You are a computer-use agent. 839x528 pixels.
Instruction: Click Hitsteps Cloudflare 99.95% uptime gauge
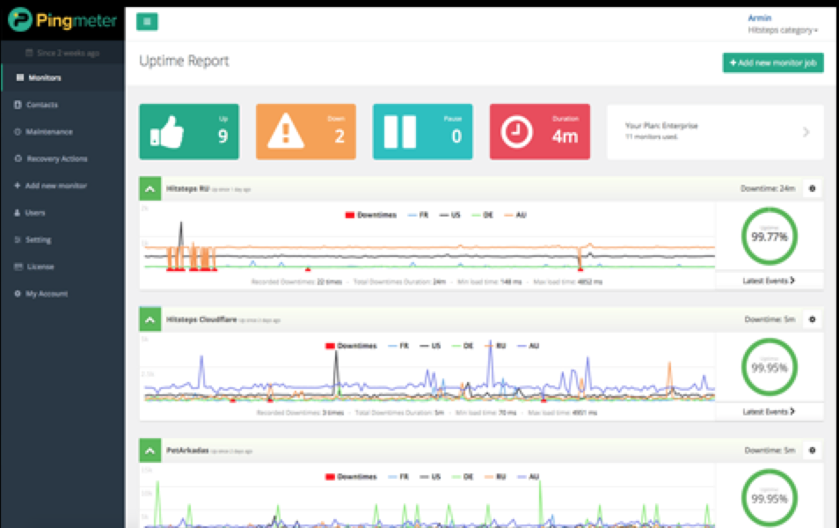tap(770, 367)
